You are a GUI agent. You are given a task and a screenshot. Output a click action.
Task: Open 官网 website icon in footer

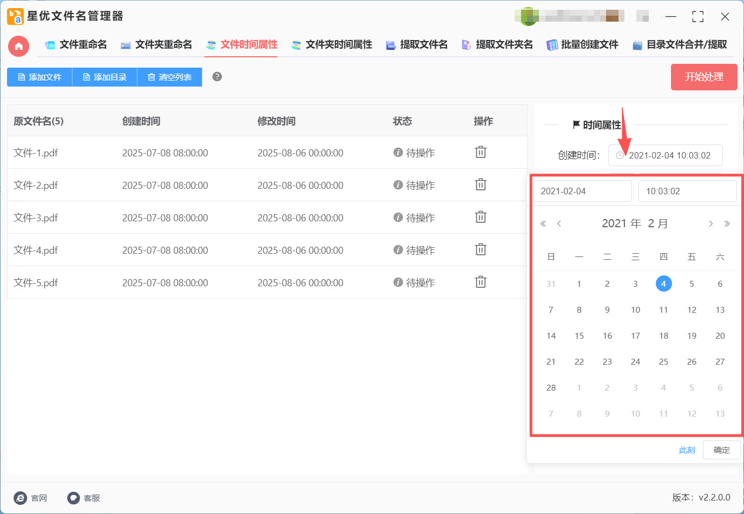pyautogui.click(x=21, y=498)
